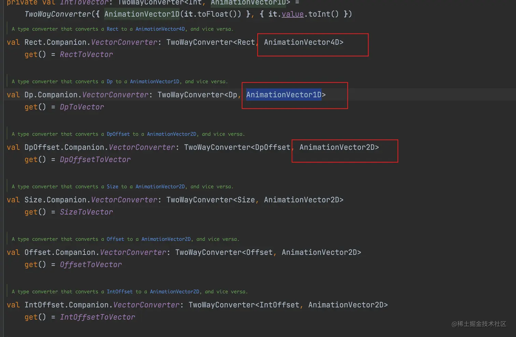Click get() beside IntOffsetToVector
Screen dimensions: 516x337
(x=35, y=318)
